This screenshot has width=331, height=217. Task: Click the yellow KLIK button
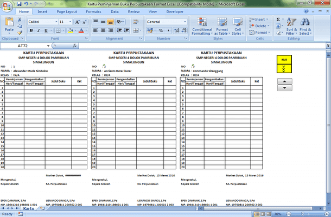[x=284, y=60]
